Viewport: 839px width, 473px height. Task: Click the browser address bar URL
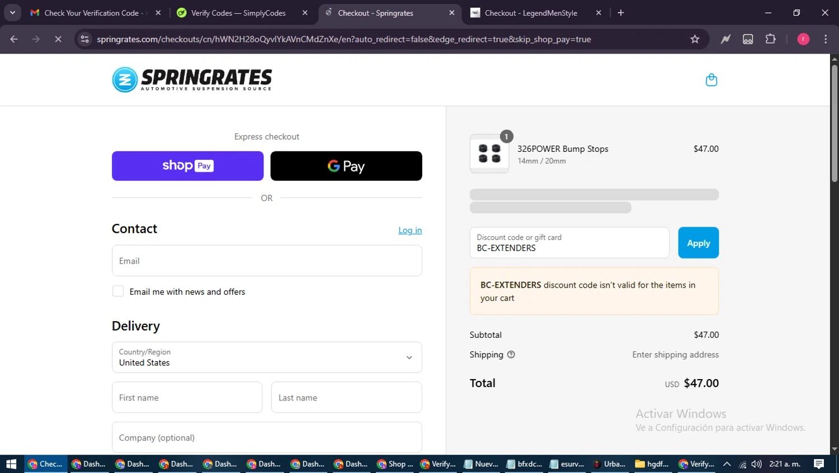pos(343,39)
